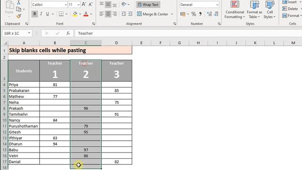Click the Comma Style icon

pyautogui.click(x=200, y=14)
